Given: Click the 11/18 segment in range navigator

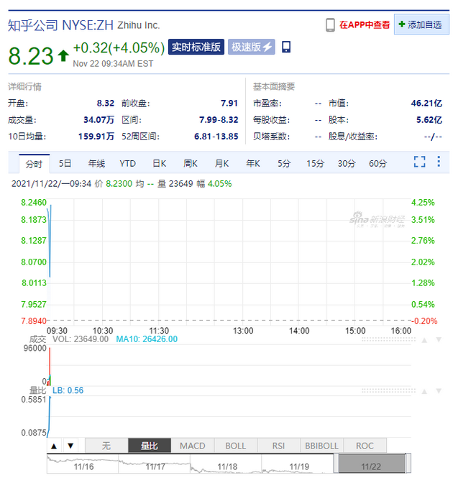Looking at the screenshot, I should (226, 464).
